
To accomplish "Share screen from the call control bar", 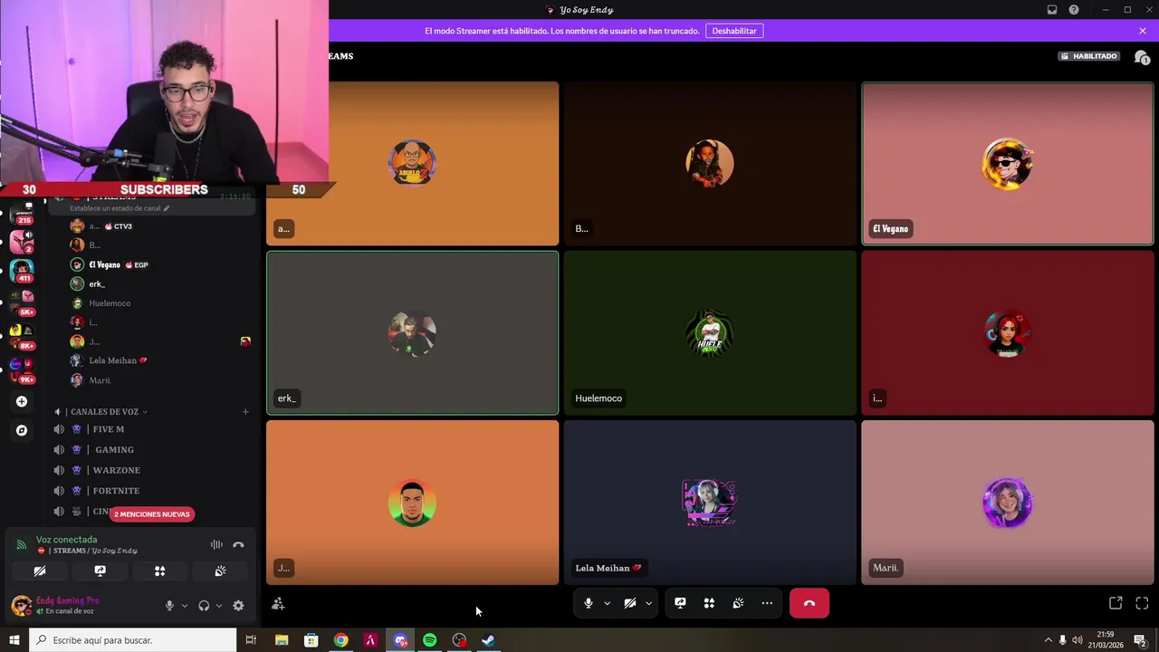I will [x=680, y=603].
